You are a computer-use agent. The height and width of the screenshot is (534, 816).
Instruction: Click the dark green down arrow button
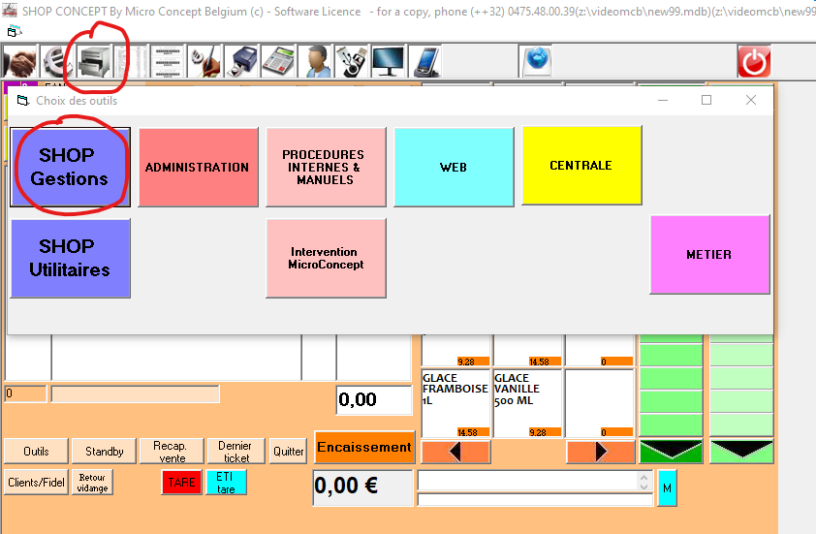pyautogui.click(x=671, y=452)
